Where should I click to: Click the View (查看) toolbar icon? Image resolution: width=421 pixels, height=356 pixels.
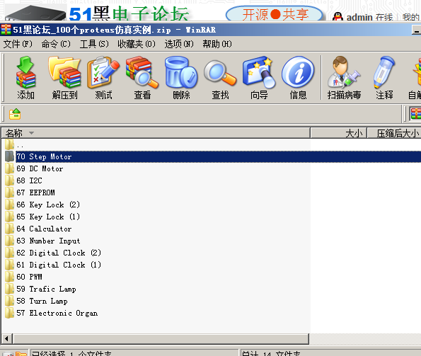[142, 78]
